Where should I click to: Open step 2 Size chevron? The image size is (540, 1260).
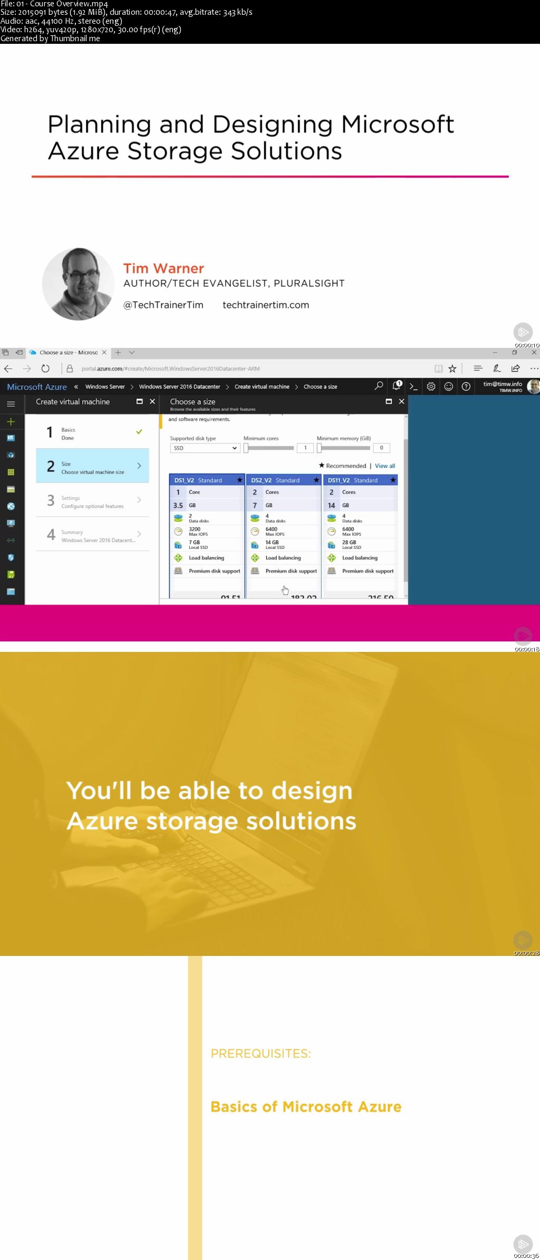pos(139,466)
